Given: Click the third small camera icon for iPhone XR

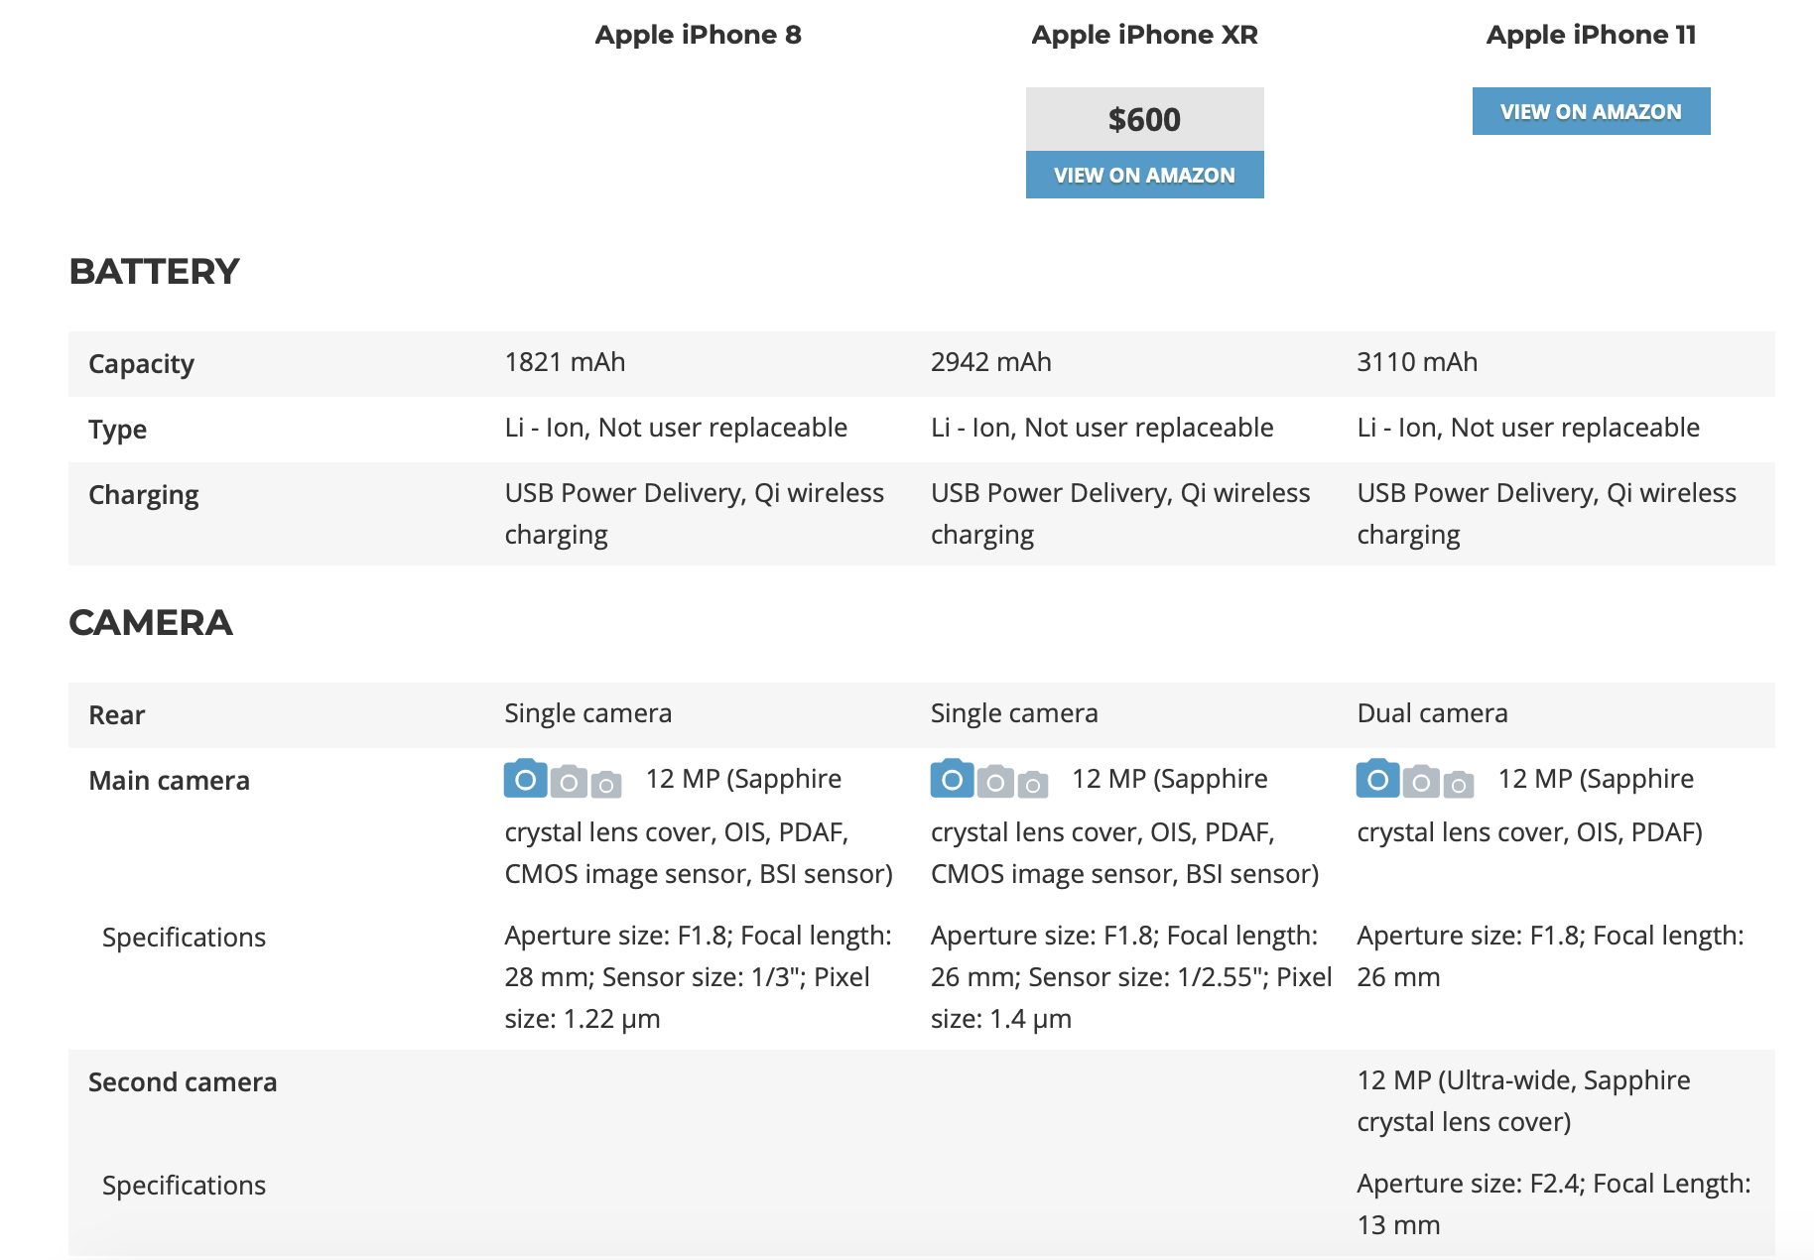Looking at the screenshot, I should pyautogui.click(x=1033, y=785).
